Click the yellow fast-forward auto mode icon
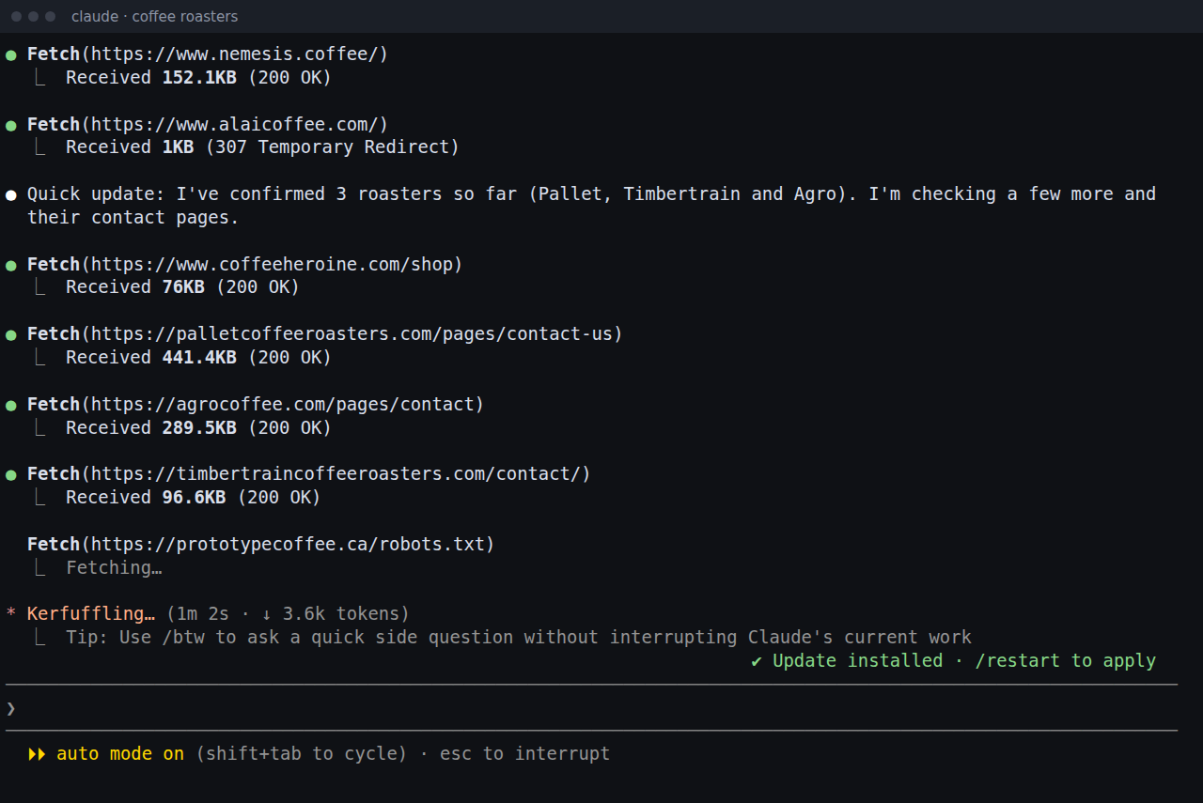 38,754
